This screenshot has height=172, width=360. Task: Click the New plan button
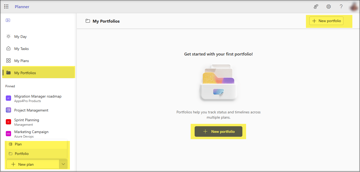click(32, 164)
